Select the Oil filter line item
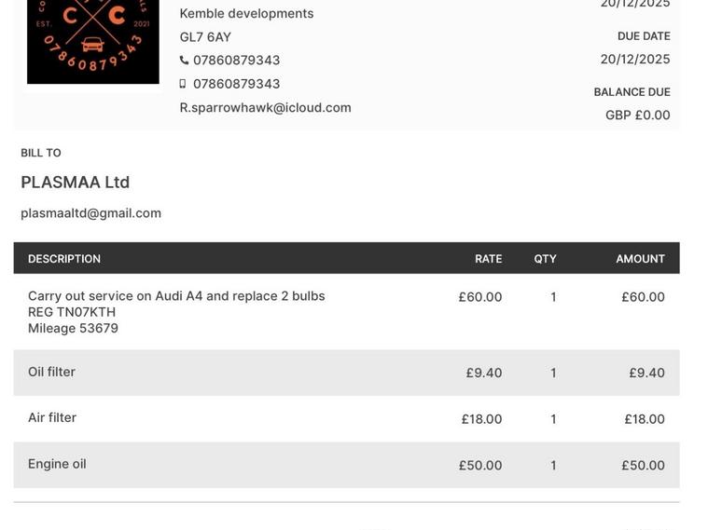This screenshot has width=708, height=530. click(x=51, y=372)
